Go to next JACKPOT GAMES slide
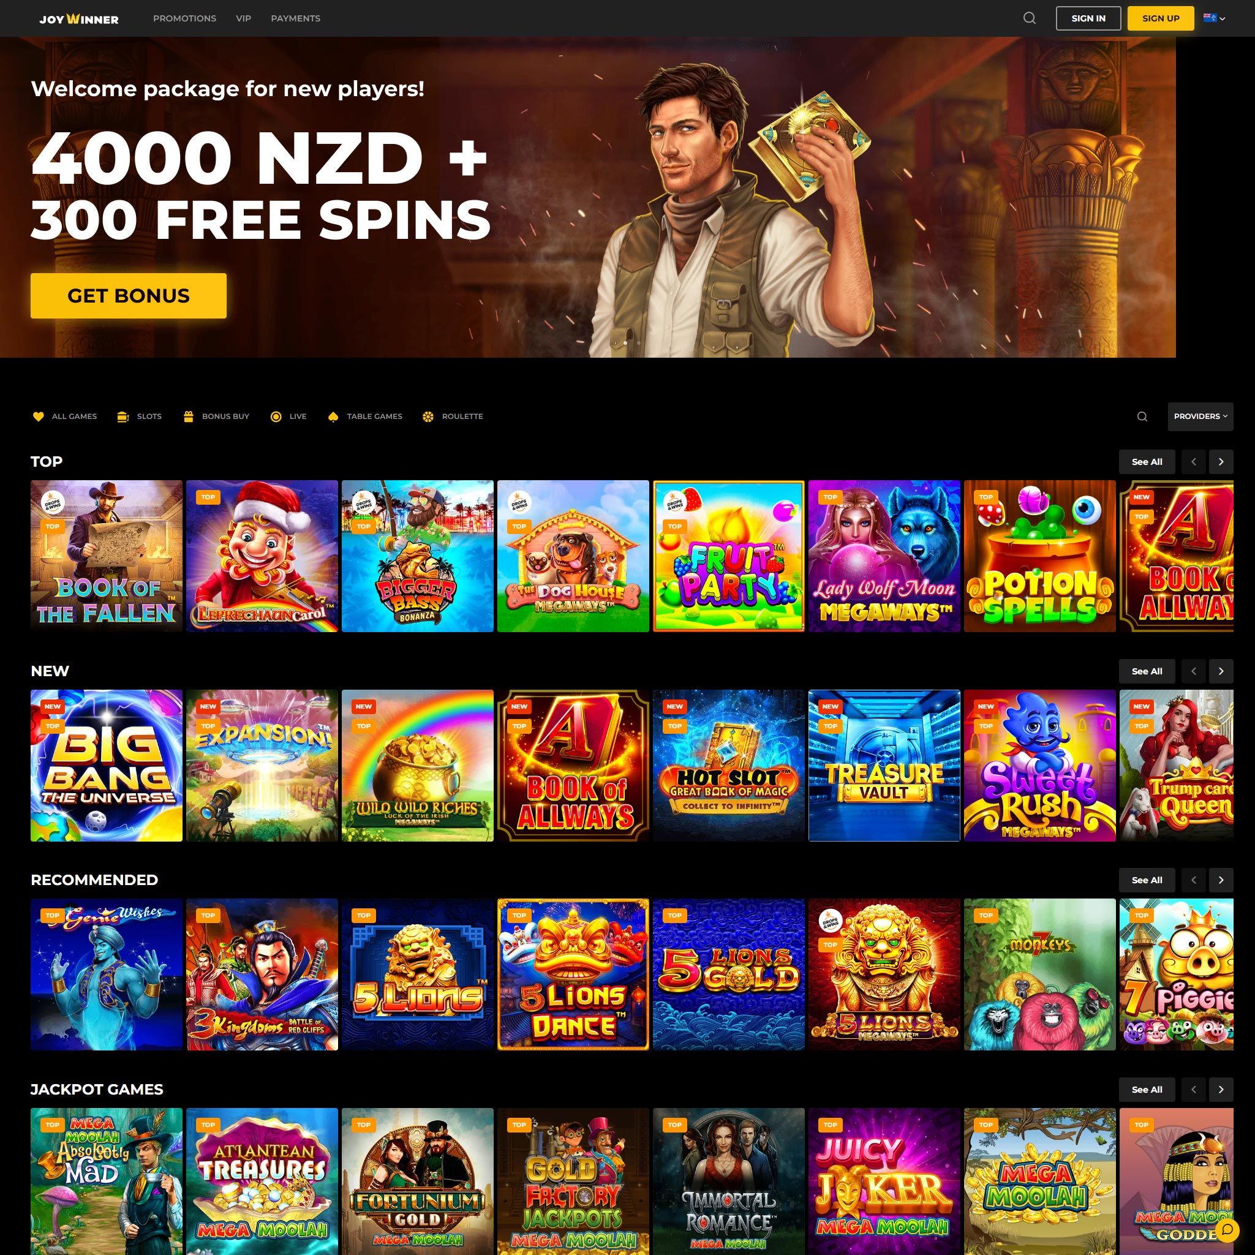1255x1255 pixels. 1221,1090
